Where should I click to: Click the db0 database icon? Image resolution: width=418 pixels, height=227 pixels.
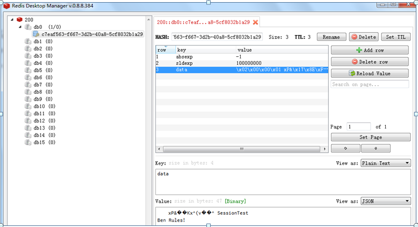[28, 27]
